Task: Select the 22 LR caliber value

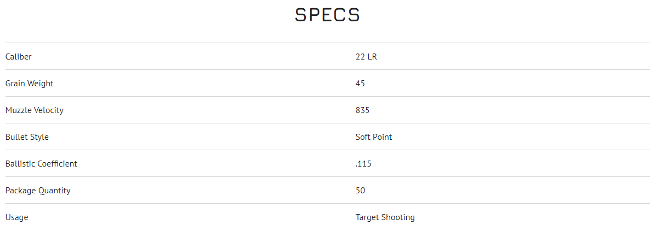Action: tap(366, 57)
